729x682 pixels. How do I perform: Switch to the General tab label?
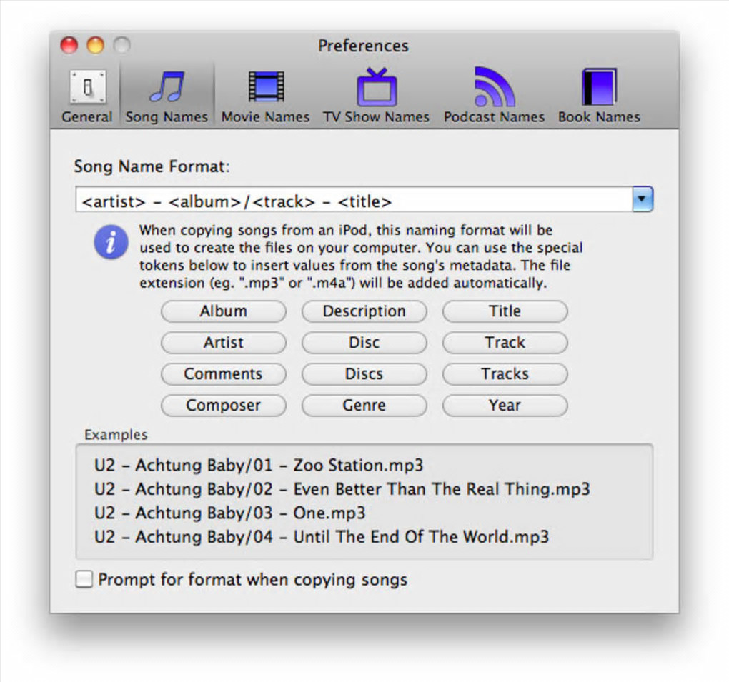point(87,116)
